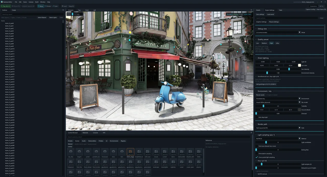The height and width of the screenshot is (177, 327).
Task: Collapse the Direct lighting section
Action: coord(263,58)
